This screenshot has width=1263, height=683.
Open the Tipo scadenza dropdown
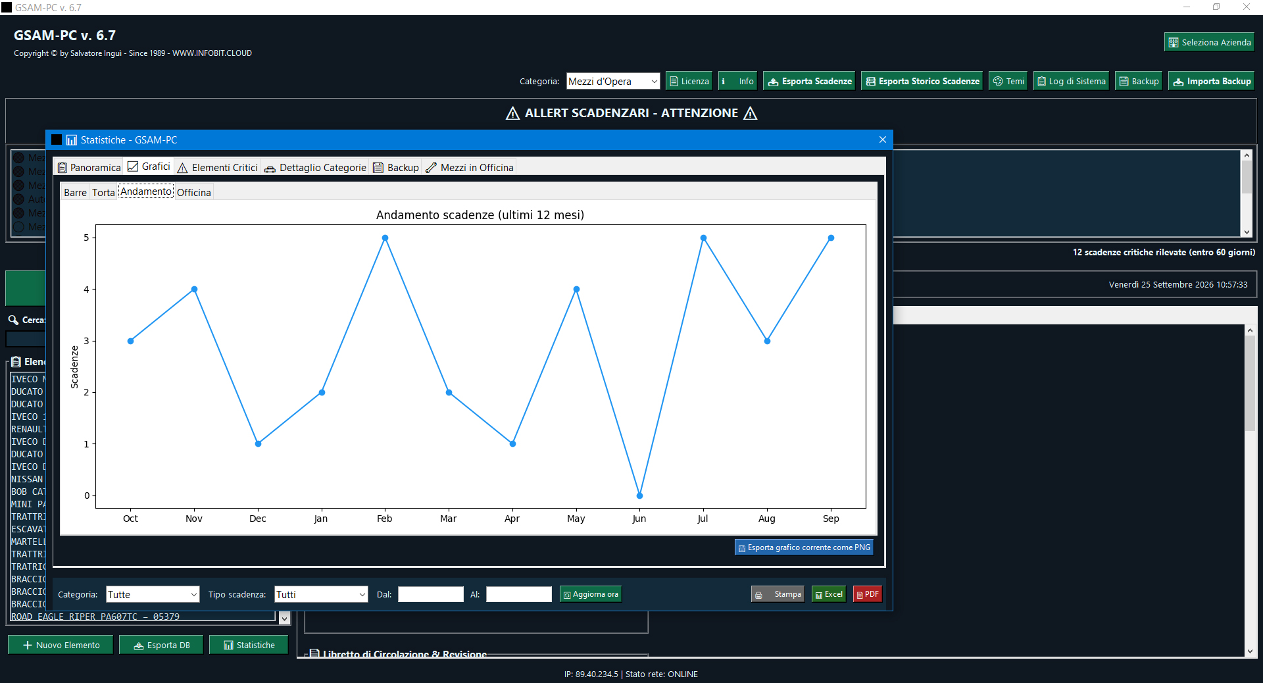click(321, 594)
